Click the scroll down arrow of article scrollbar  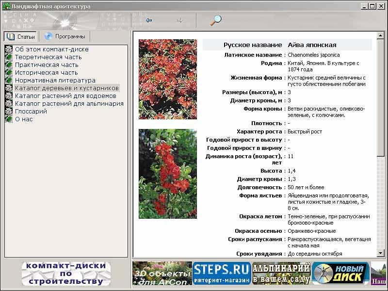click(x=380, y=253)
